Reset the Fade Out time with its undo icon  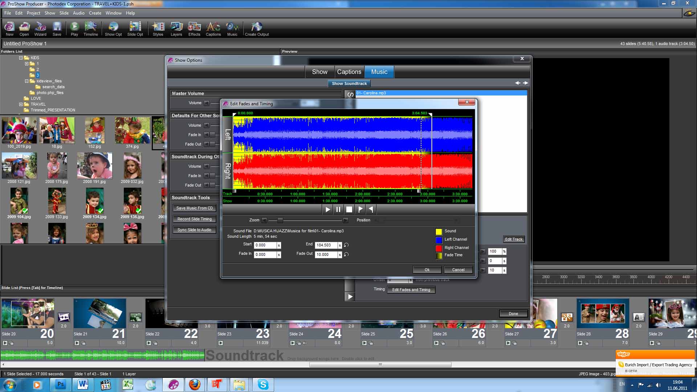(346, 254)
